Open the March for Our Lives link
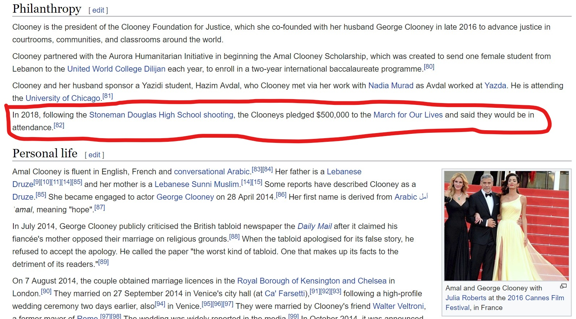This screenshot has height=319, width=576. tap(408, 115)
